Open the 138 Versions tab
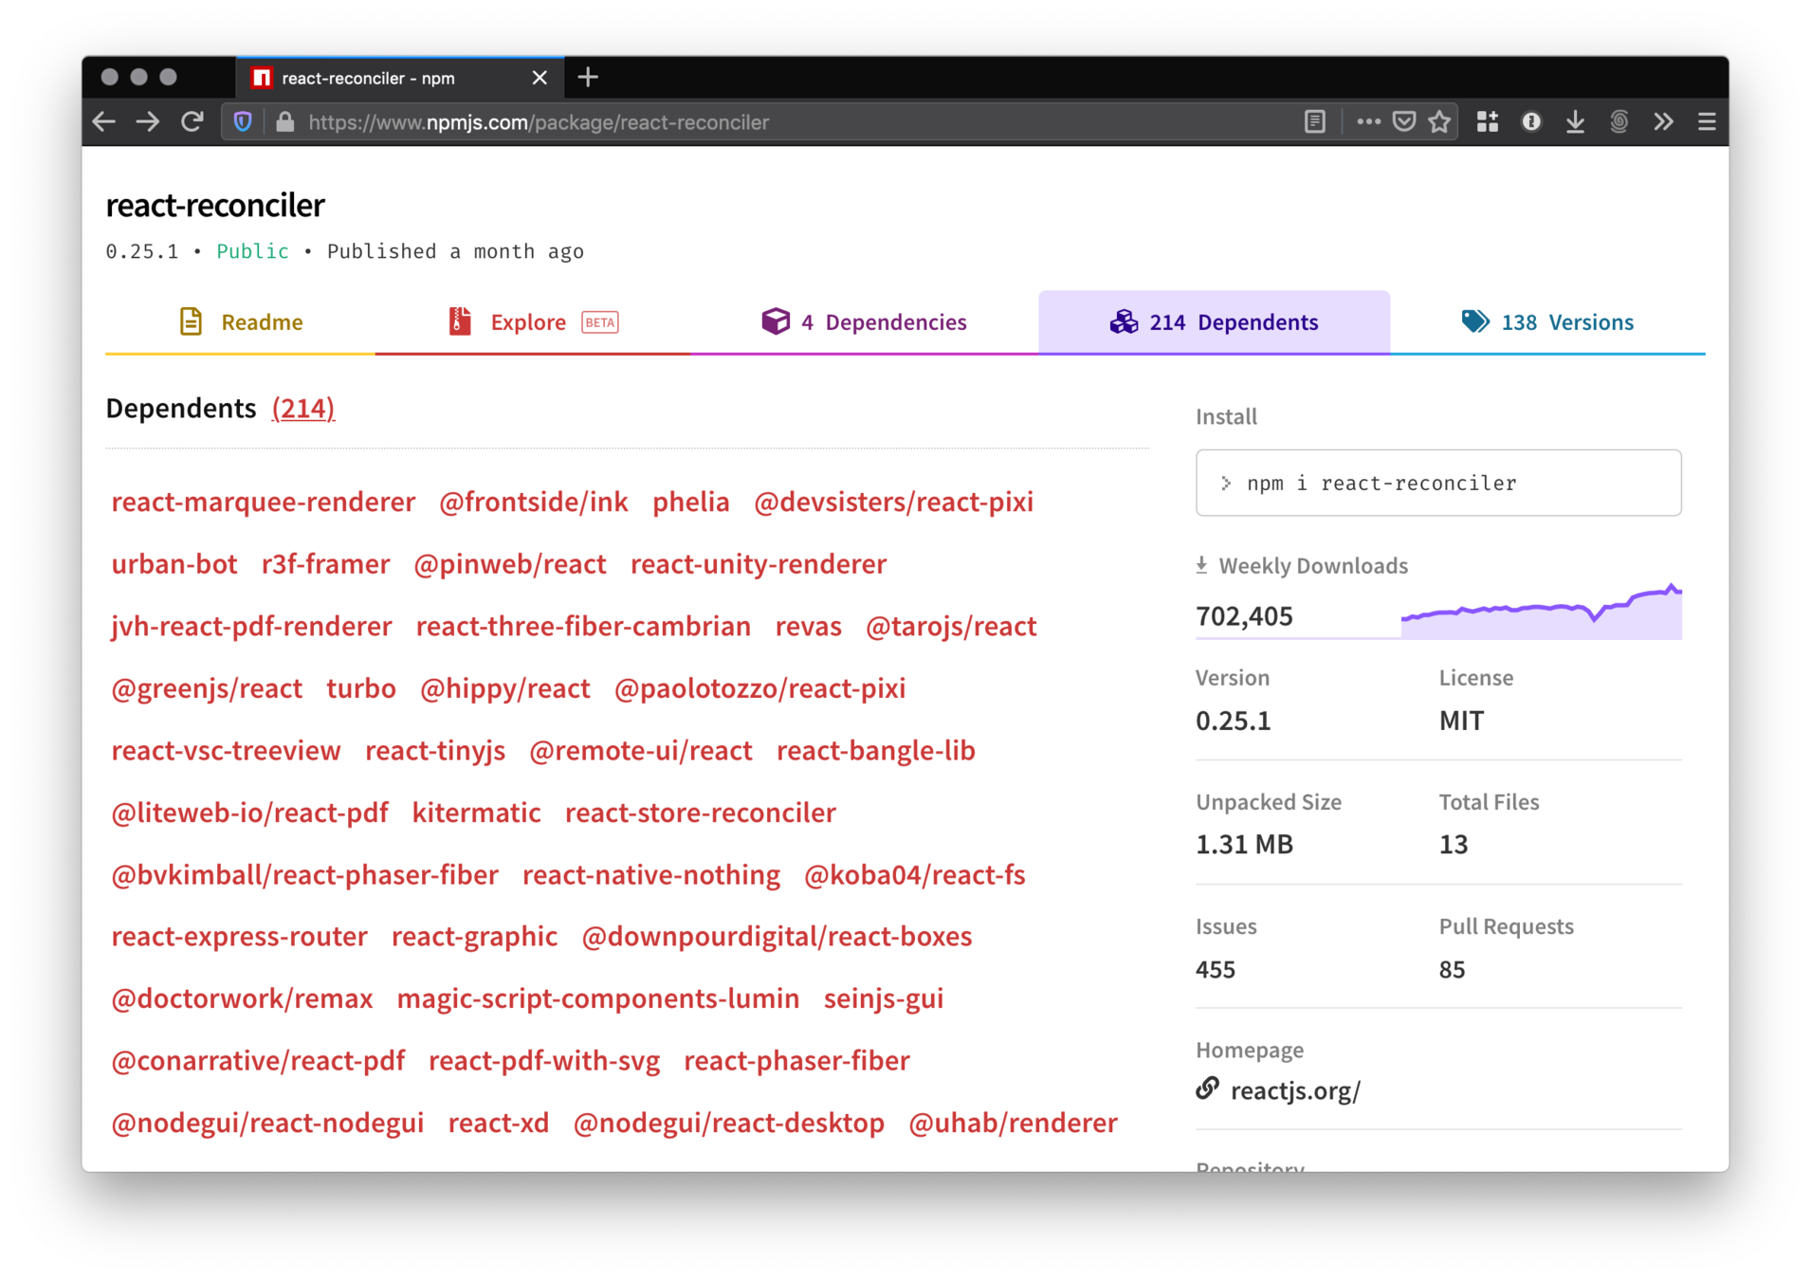The width and height of the screenshot is (1811, 1280). (1547, 321)
